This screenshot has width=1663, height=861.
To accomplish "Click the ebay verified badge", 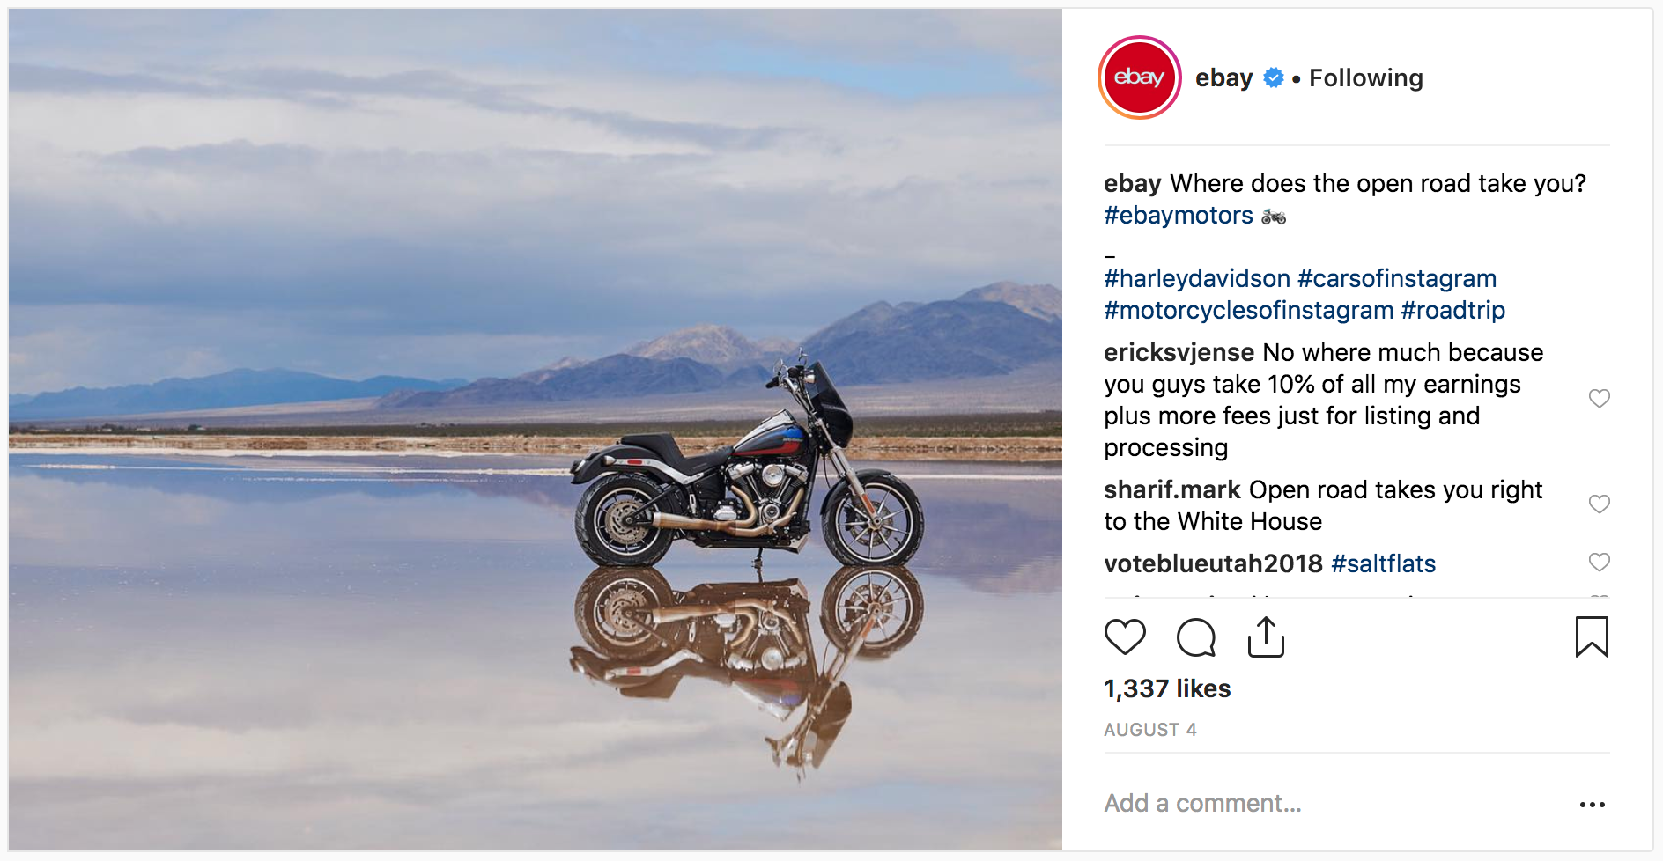I will point(1273,78).
